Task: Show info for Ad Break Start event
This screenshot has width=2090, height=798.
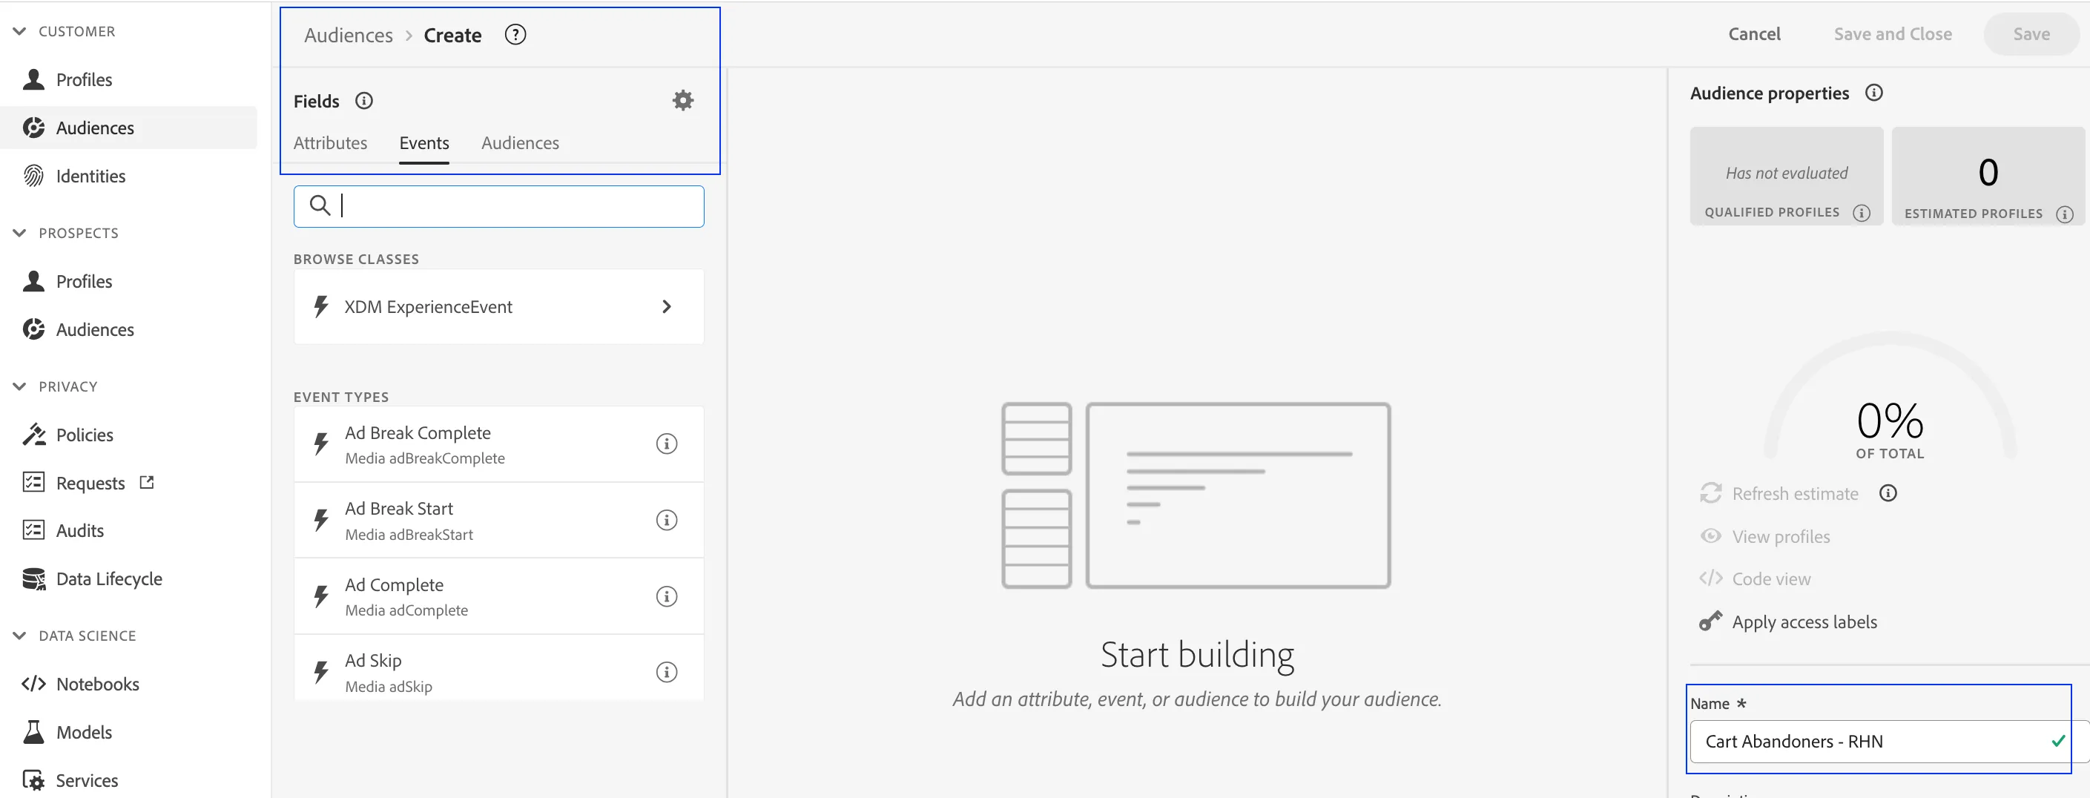Action: tap(666, 520)
